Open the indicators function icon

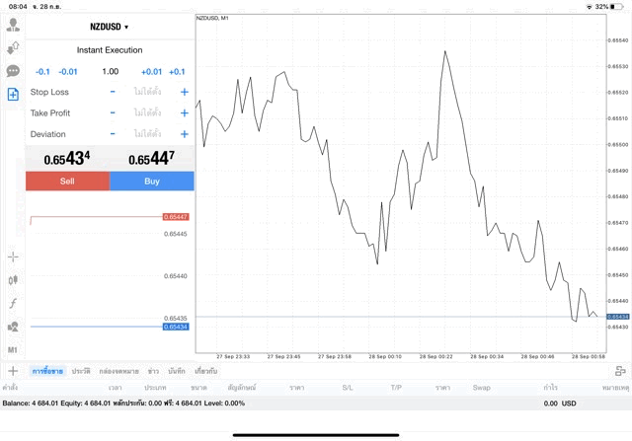[13, 304]
